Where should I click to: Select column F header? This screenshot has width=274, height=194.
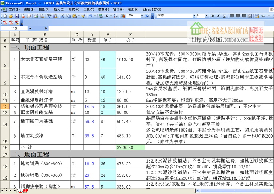(130, 34)
